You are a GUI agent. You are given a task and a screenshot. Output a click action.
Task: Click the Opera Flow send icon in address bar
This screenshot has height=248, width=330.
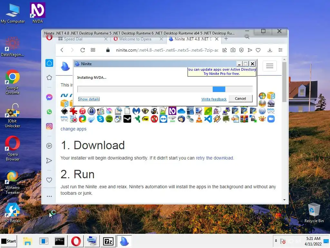click(250, 50)
